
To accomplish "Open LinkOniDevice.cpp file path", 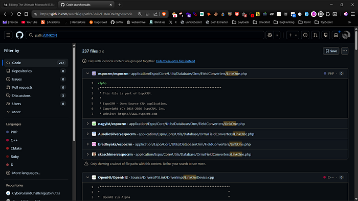I will (x=172, y=178).
